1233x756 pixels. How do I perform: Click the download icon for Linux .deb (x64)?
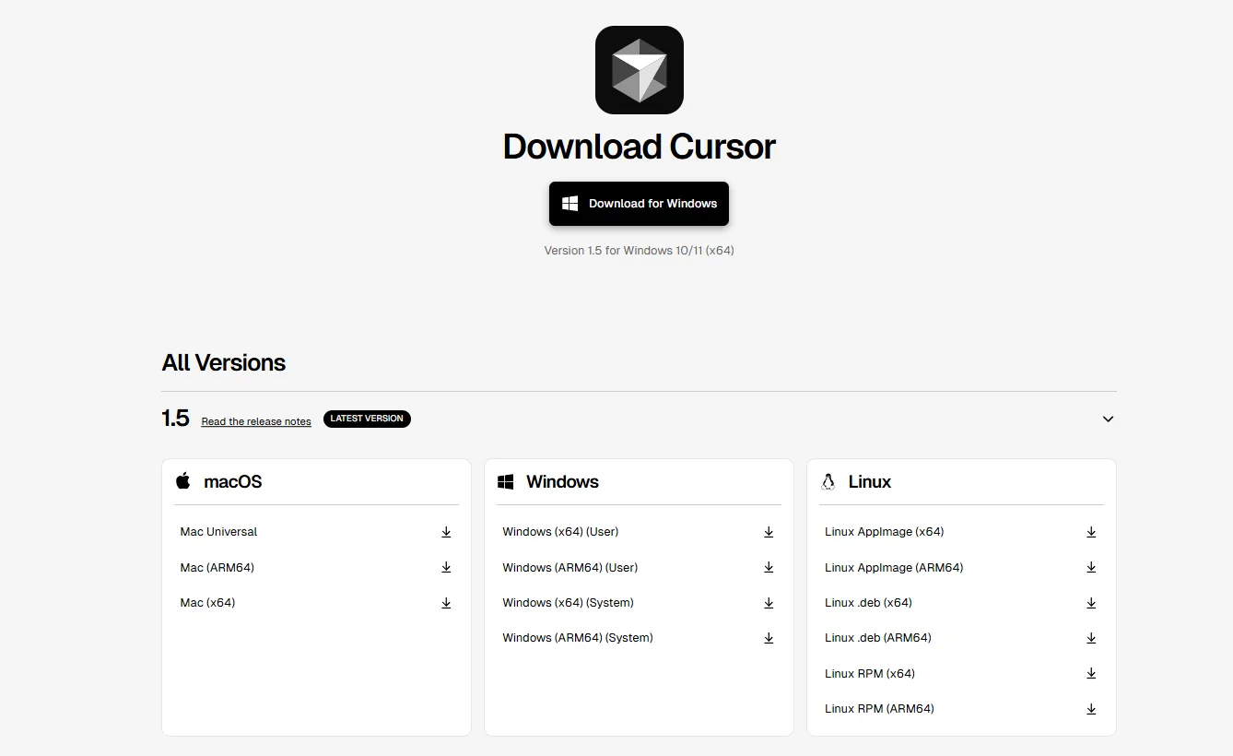coord(1091,603)
